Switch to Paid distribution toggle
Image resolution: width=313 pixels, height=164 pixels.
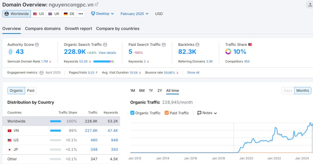[31, 91]
